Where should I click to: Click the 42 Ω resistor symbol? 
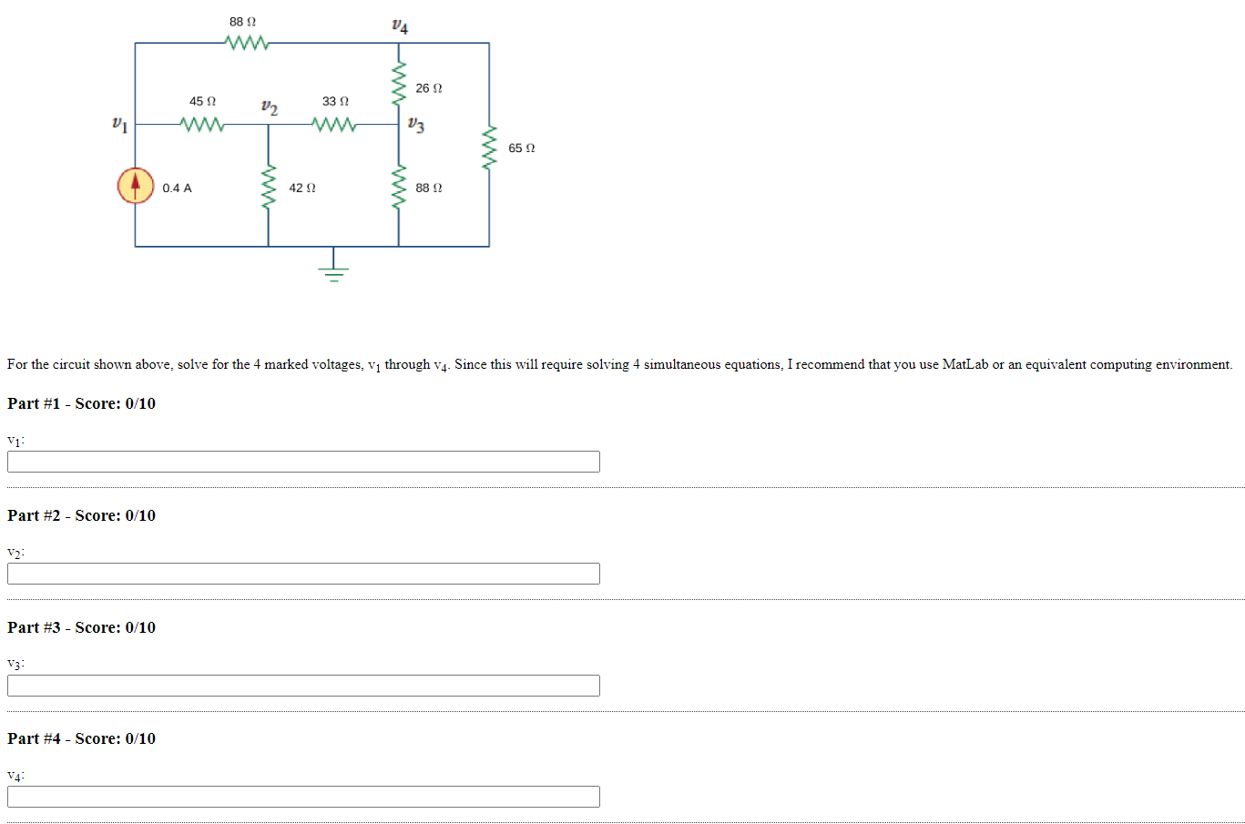[267, 188]
